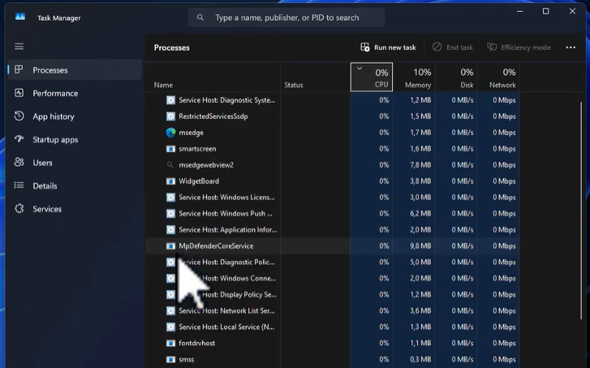The image size is (590, 368).
Task: Click the Run new task button
Action: click(389, 47)
